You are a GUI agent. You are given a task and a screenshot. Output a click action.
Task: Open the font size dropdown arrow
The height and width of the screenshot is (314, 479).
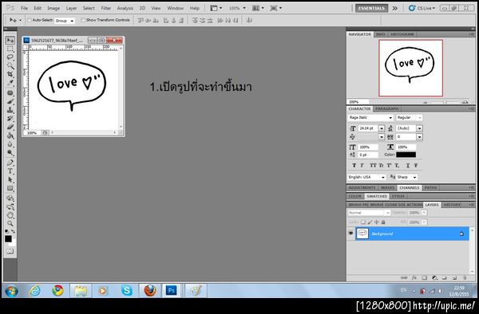click(382, 128)
